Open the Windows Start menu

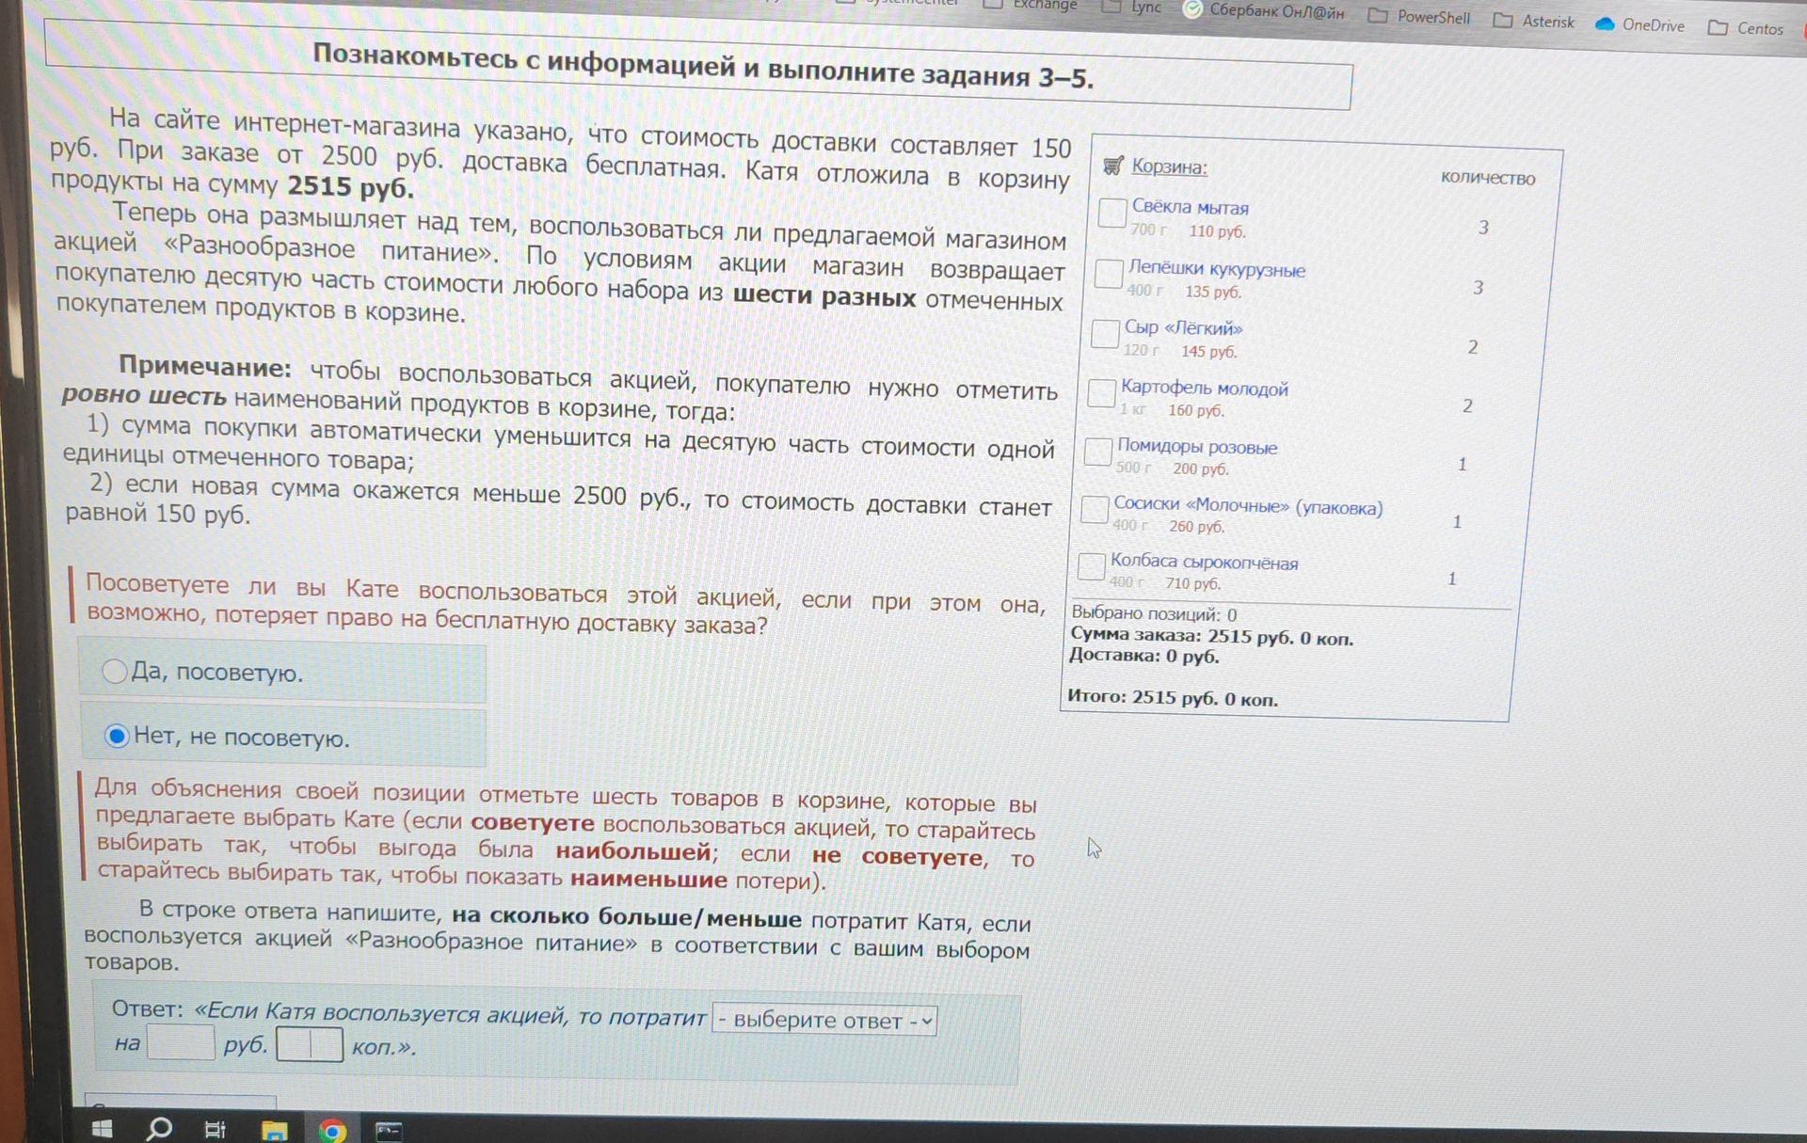pyautogui.click(x=102, y=1129)
